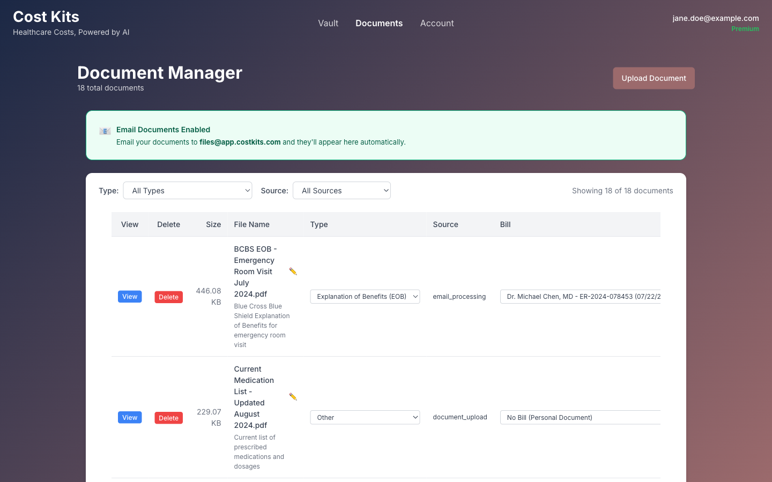Click the pencil icon to rename the BCBS EOB file

[293, 272]
